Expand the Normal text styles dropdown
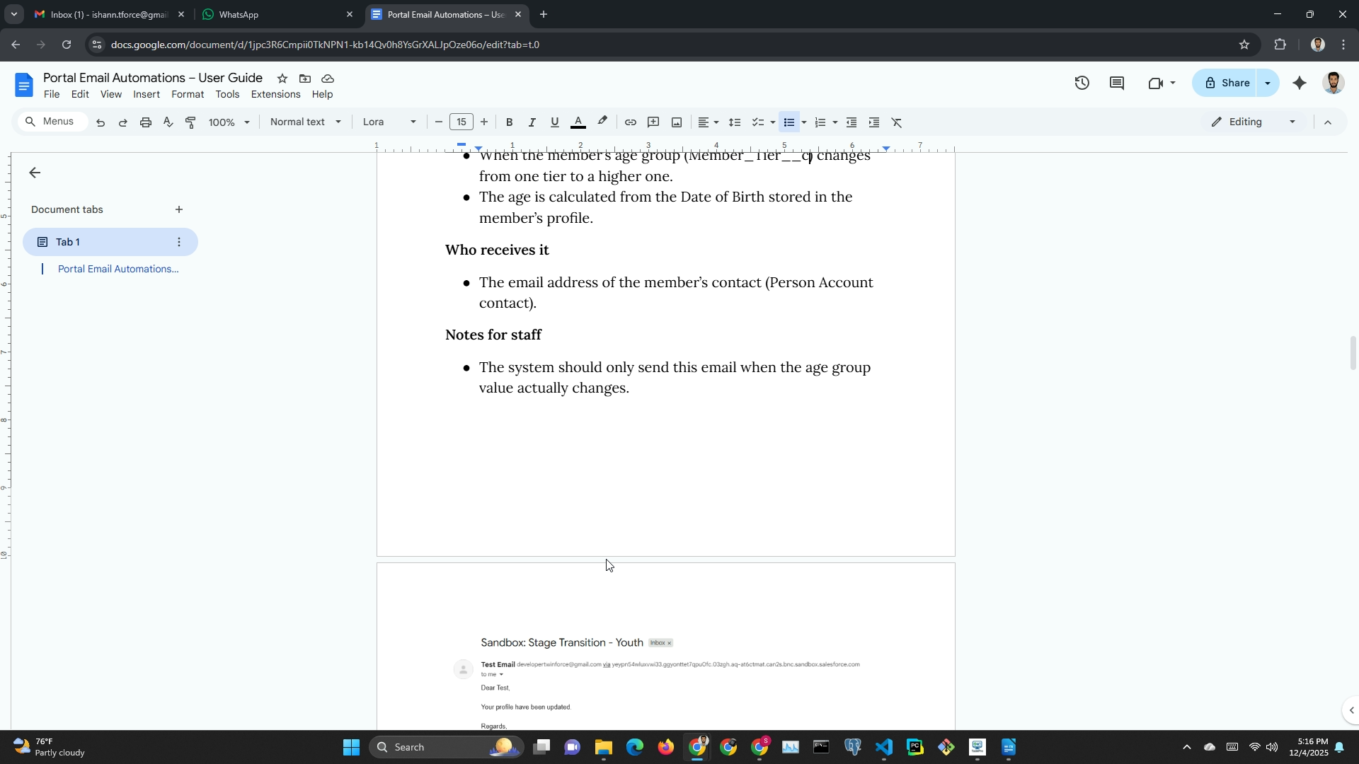This screenshot has width=1359, height=764. pyautogui.click(x=305, y=122)
